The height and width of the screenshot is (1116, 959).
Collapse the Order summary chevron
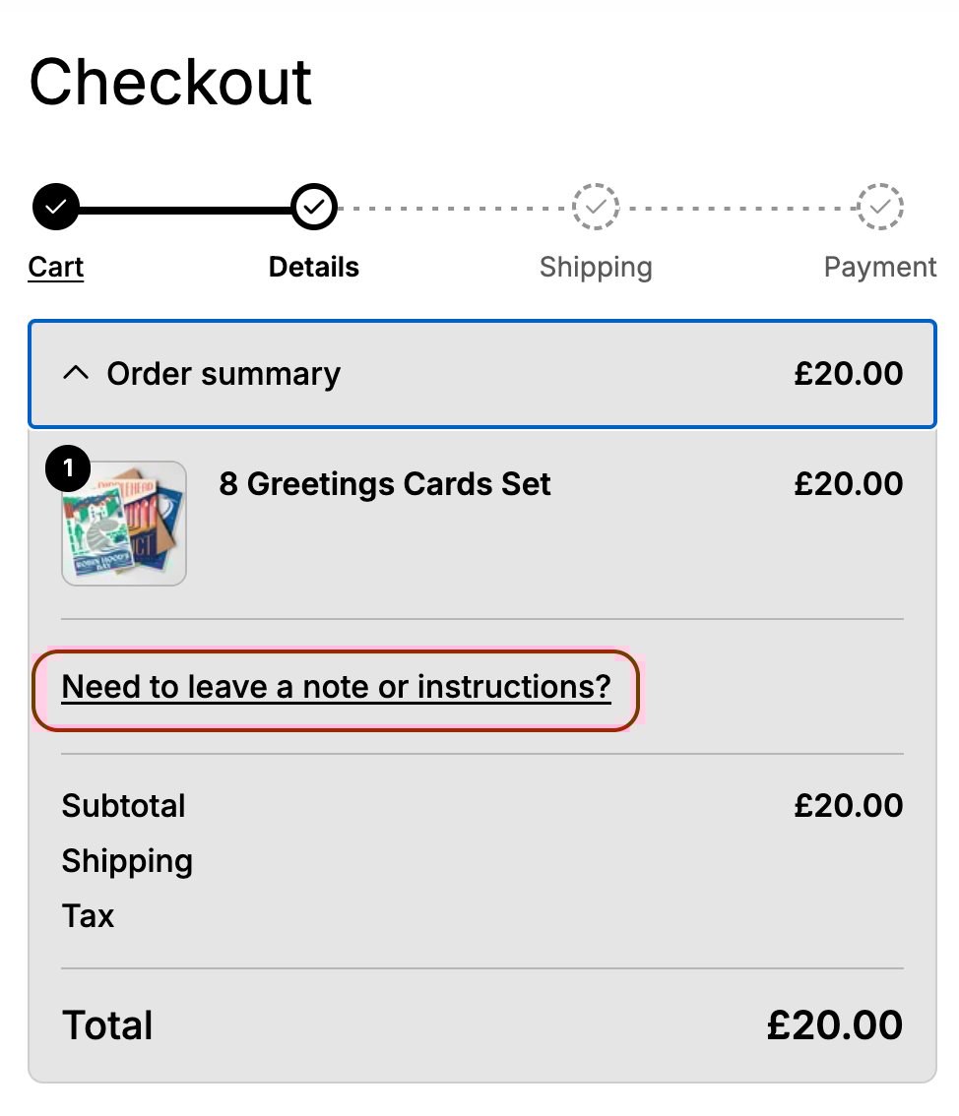click(x=75, y=374)
